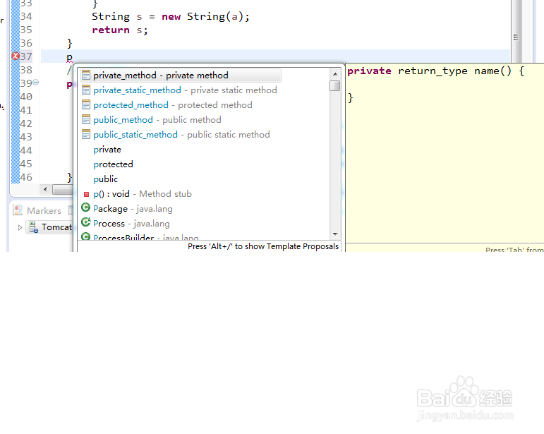Click template icon beside protected_method

[86, 104]
